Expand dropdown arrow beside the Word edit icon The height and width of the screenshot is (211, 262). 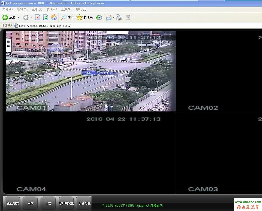point(134,17)
